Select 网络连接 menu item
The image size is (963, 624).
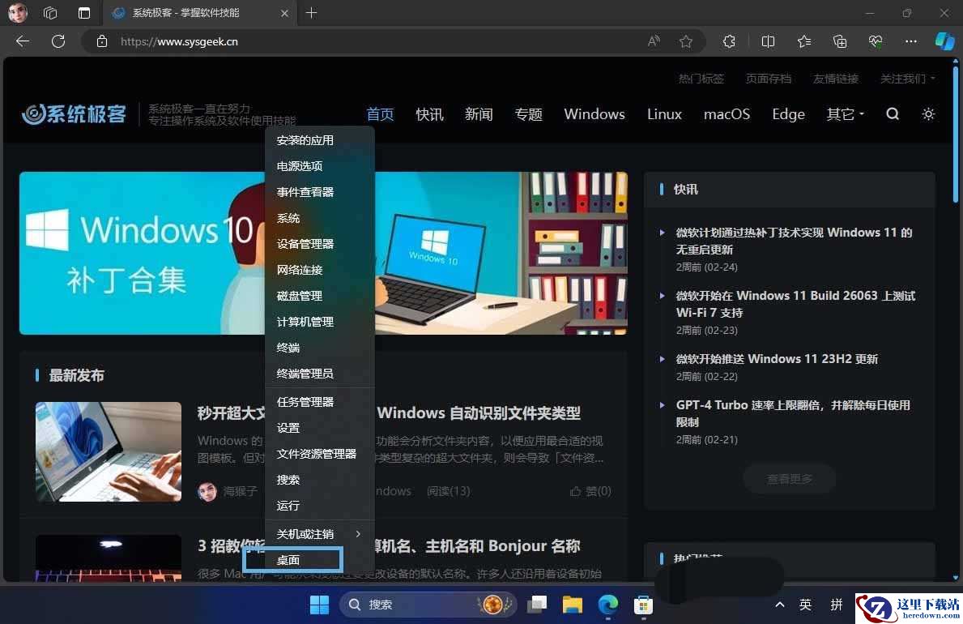click(319, 270)
